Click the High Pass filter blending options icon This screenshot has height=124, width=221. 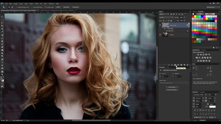[x=188, y=31]
